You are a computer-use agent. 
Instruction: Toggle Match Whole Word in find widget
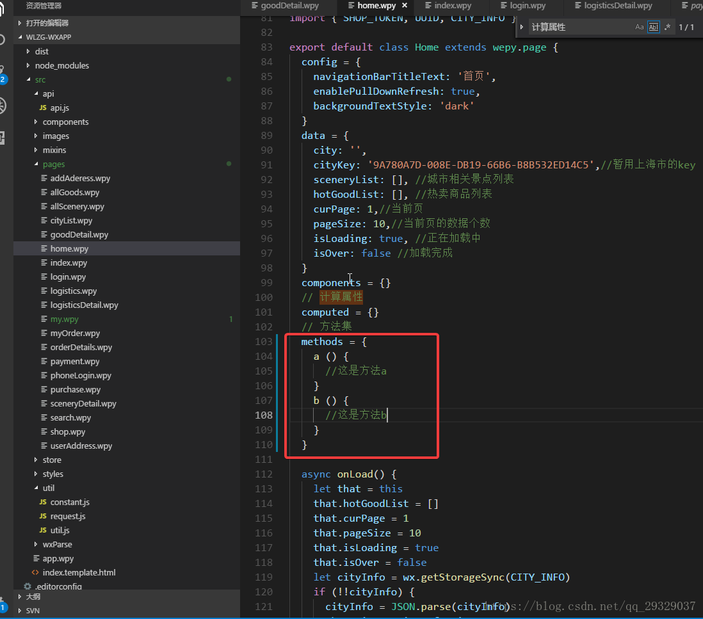click(654, 27)
